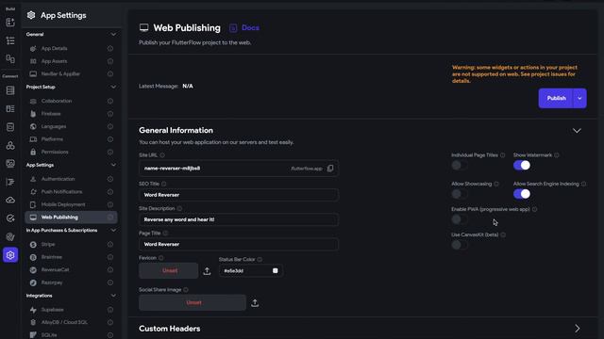Open the Languages settings item
This screenshot has height=339, width=604.
tap(54, 126)
